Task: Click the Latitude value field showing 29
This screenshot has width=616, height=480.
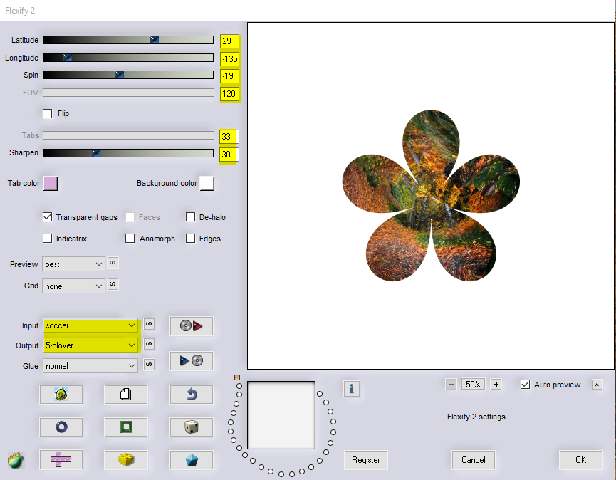Action: (229, 41)
